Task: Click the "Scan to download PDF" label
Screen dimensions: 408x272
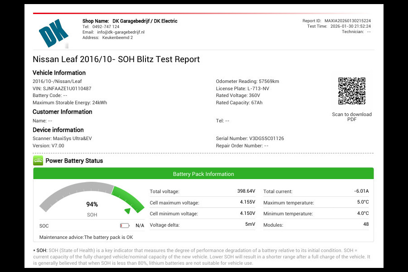Action: 351,117
